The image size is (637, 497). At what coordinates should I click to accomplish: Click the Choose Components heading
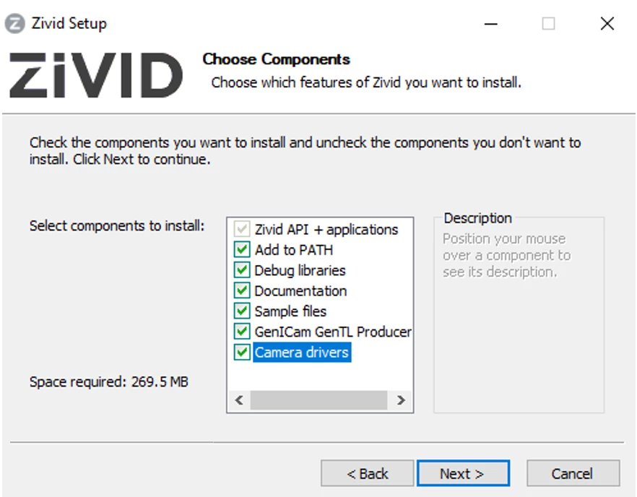(x=276, y=59)
